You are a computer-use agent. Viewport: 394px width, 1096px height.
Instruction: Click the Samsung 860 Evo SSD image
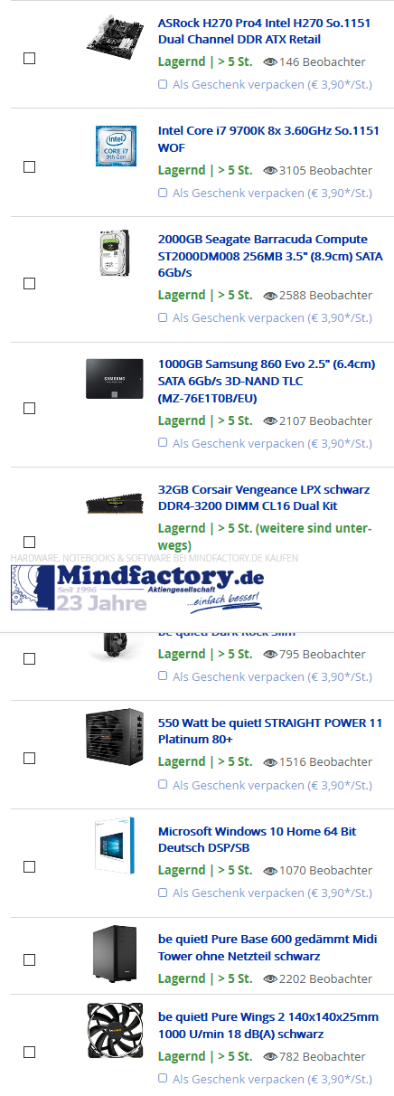coord(115,379)
